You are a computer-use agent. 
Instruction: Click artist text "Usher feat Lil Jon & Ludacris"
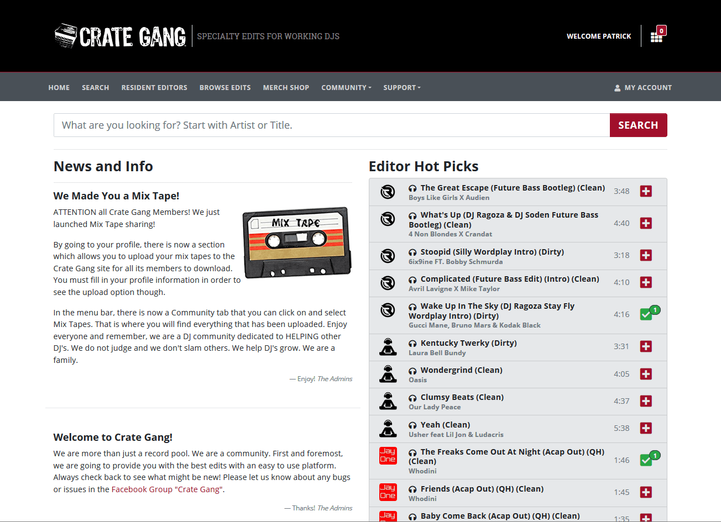[x=456, y=435]
